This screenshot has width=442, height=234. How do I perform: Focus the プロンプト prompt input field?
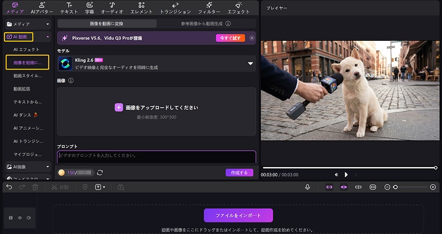[x=156, y=157]
